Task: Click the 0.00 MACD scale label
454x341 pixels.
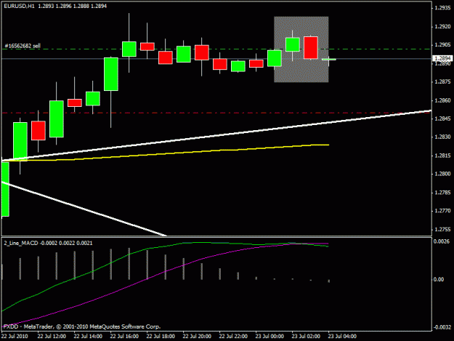Action: (x=439, y=280)
